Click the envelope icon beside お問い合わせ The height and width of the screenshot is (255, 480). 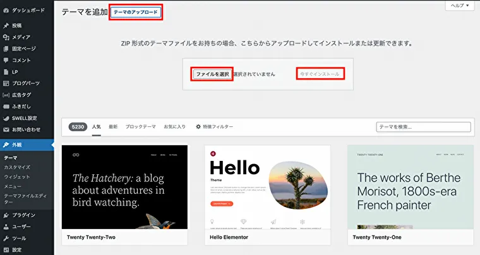click(6, 129)
